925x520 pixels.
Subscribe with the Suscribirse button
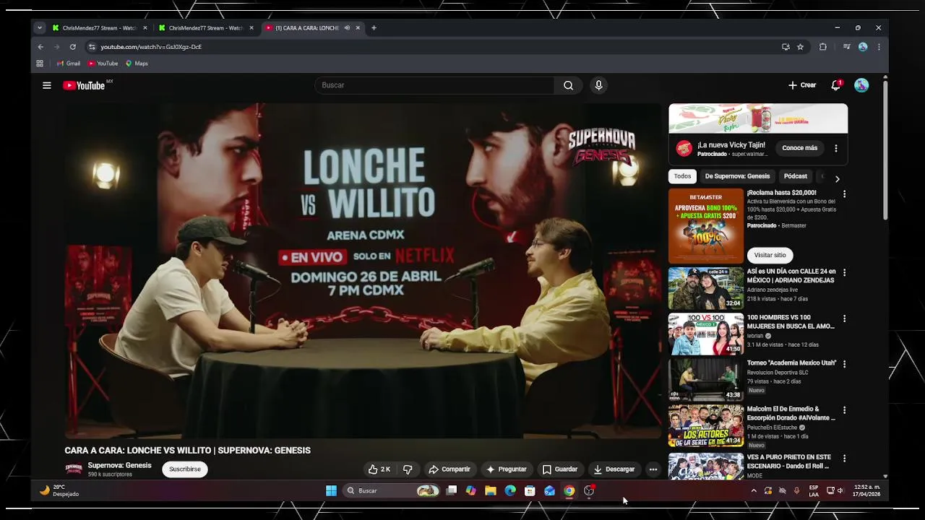click(x=185, y=469)
